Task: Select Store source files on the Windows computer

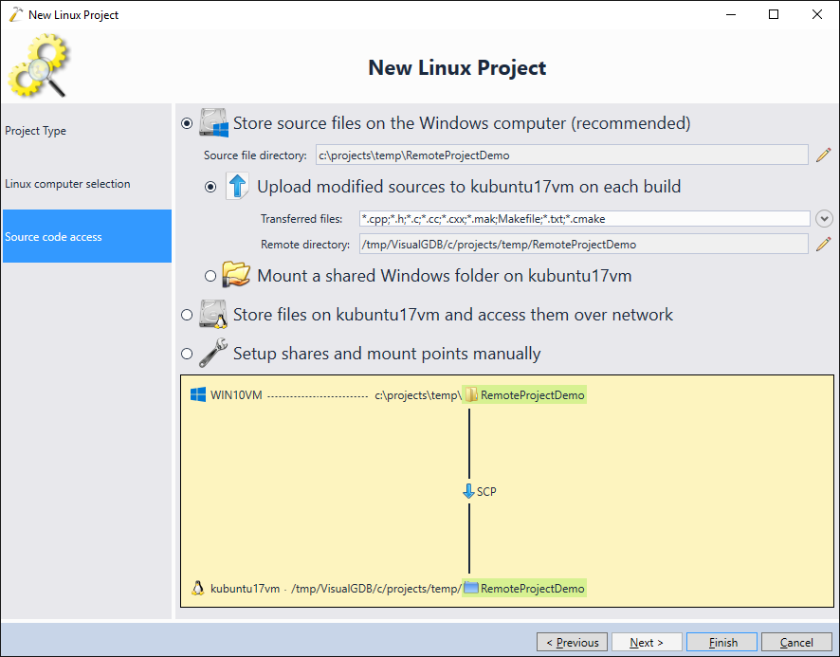Action: (x=187, y=123)
